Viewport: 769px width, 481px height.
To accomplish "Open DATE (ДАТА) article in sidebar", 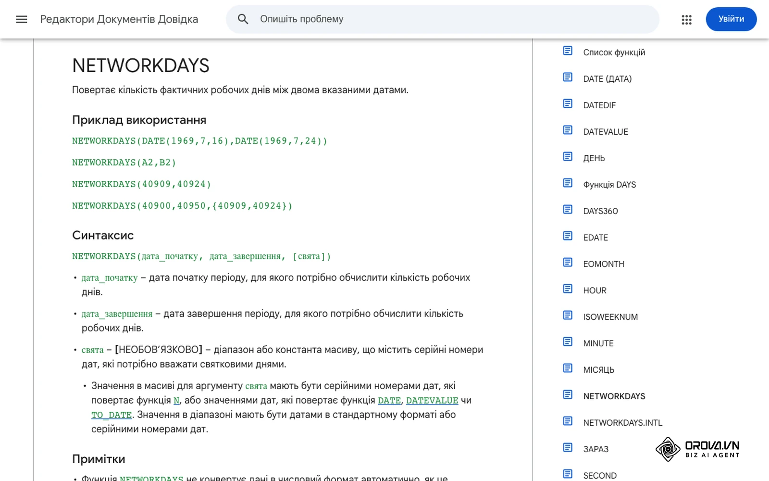I will coord(607,79).
